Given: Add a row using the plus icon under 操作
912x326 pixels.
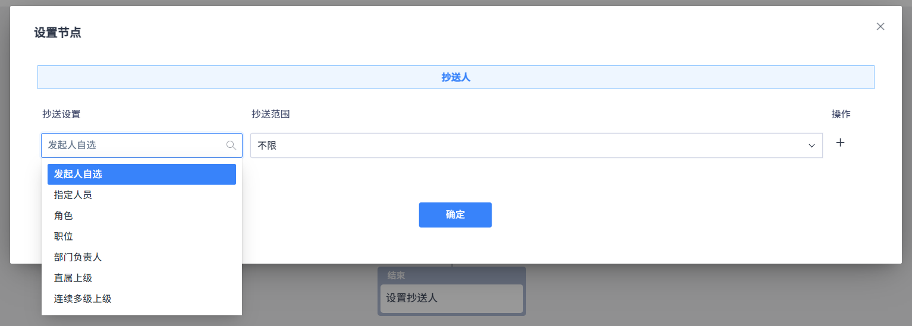Looking at the screenshot, I should point(840,143).
